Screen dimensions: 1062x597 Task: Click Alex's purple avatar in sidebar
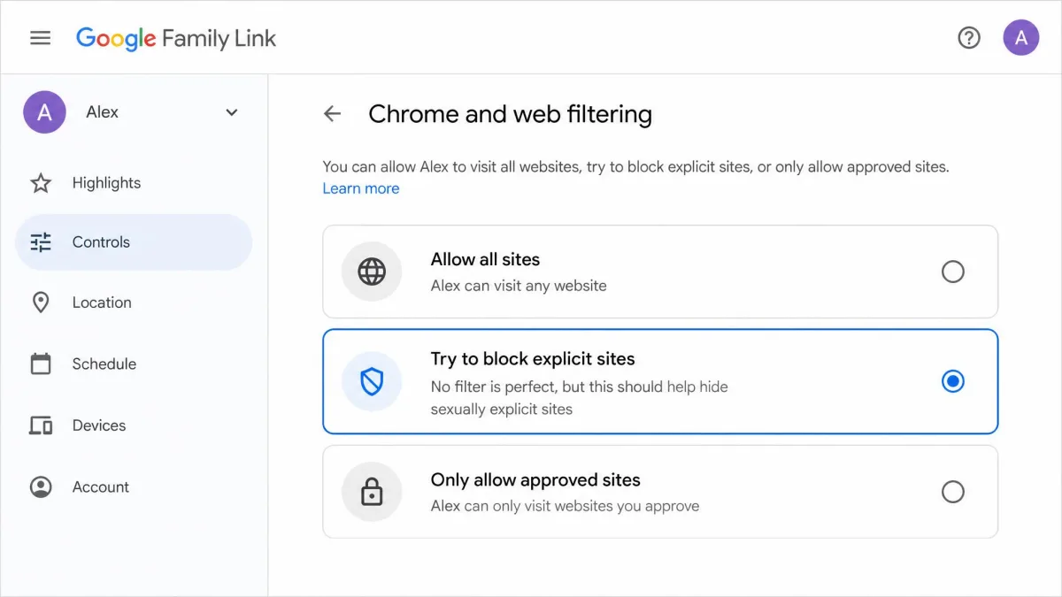point(44,112)
